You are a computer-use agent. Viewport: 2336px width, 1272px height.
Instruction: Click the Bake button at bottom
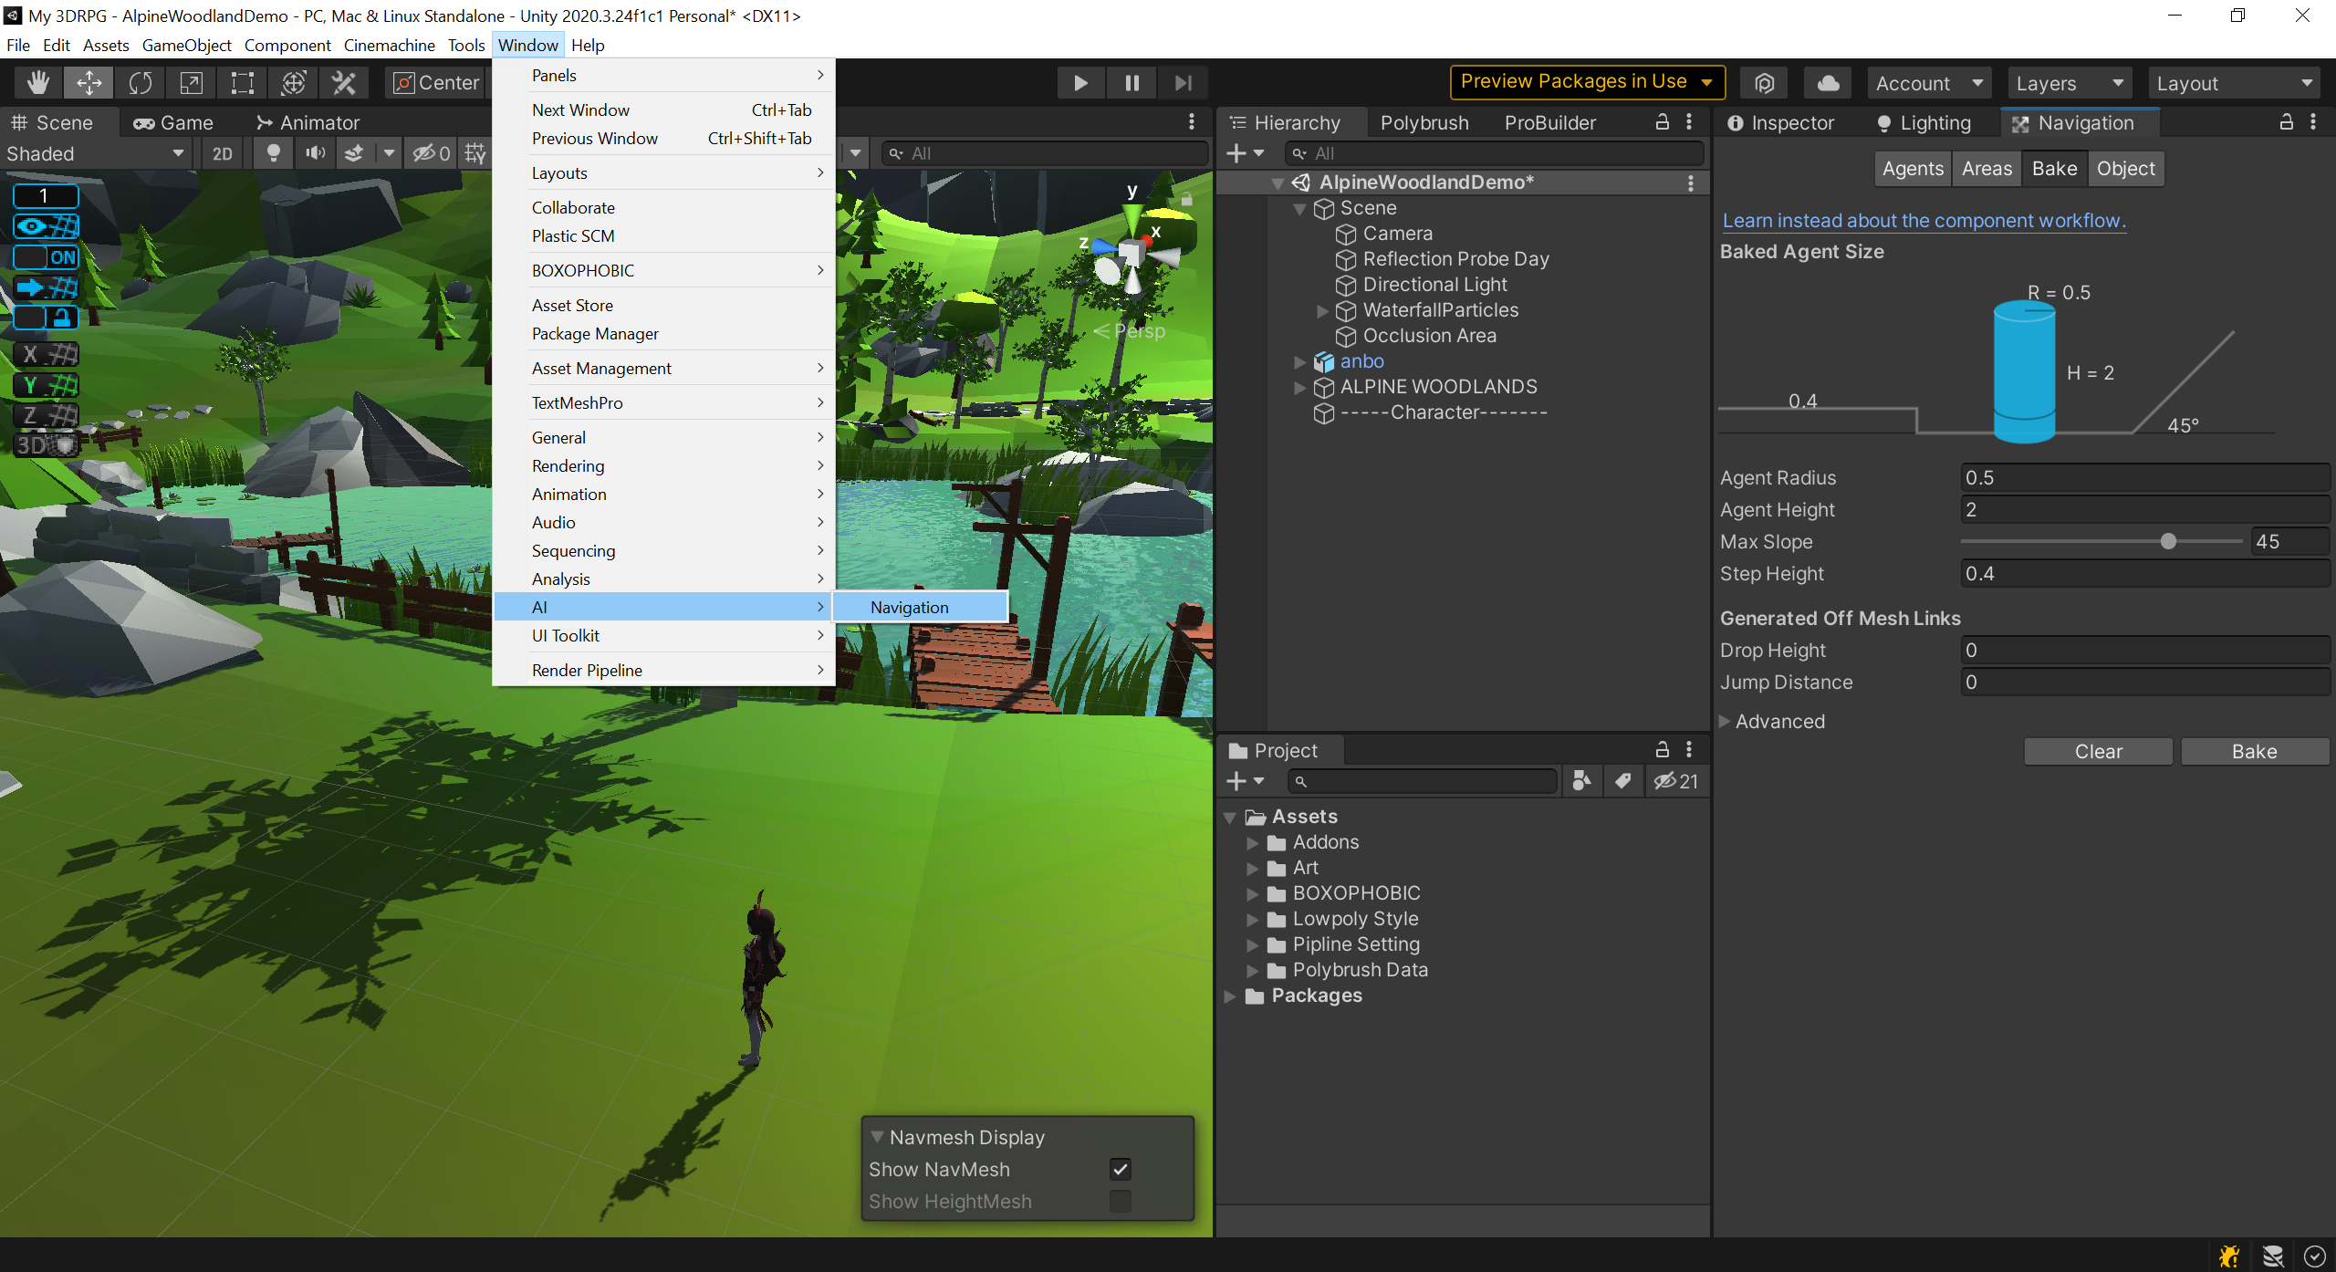2255,751
